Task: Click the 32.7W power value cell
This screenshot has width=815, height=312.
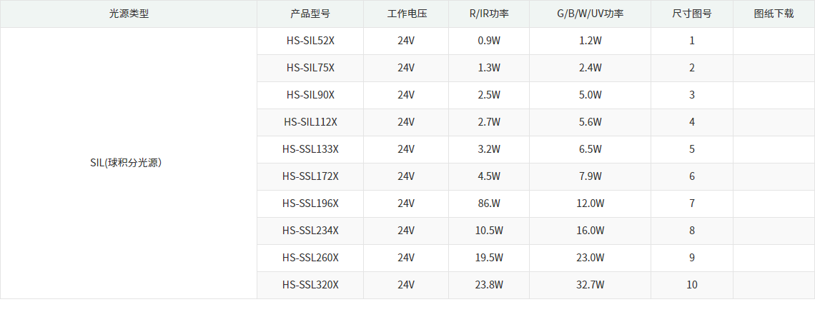Action: [590, 285]
